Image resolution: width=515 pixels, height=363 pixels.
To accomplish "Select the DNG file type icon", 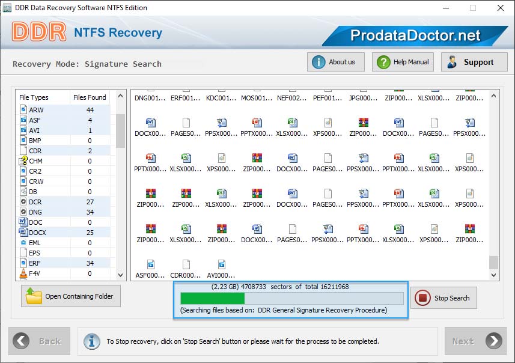I will [x=23, y=212].
